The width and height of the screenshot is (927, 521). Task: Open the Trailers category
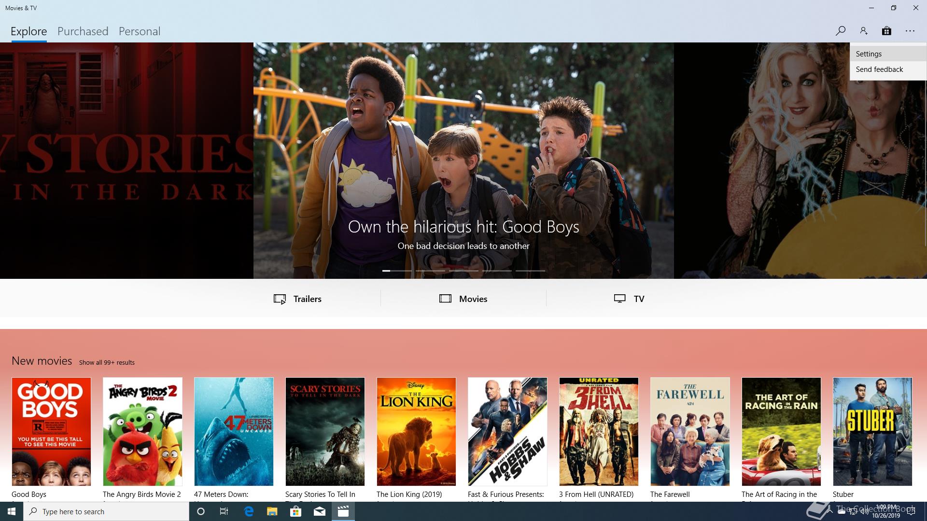click(x=298, y=299)
